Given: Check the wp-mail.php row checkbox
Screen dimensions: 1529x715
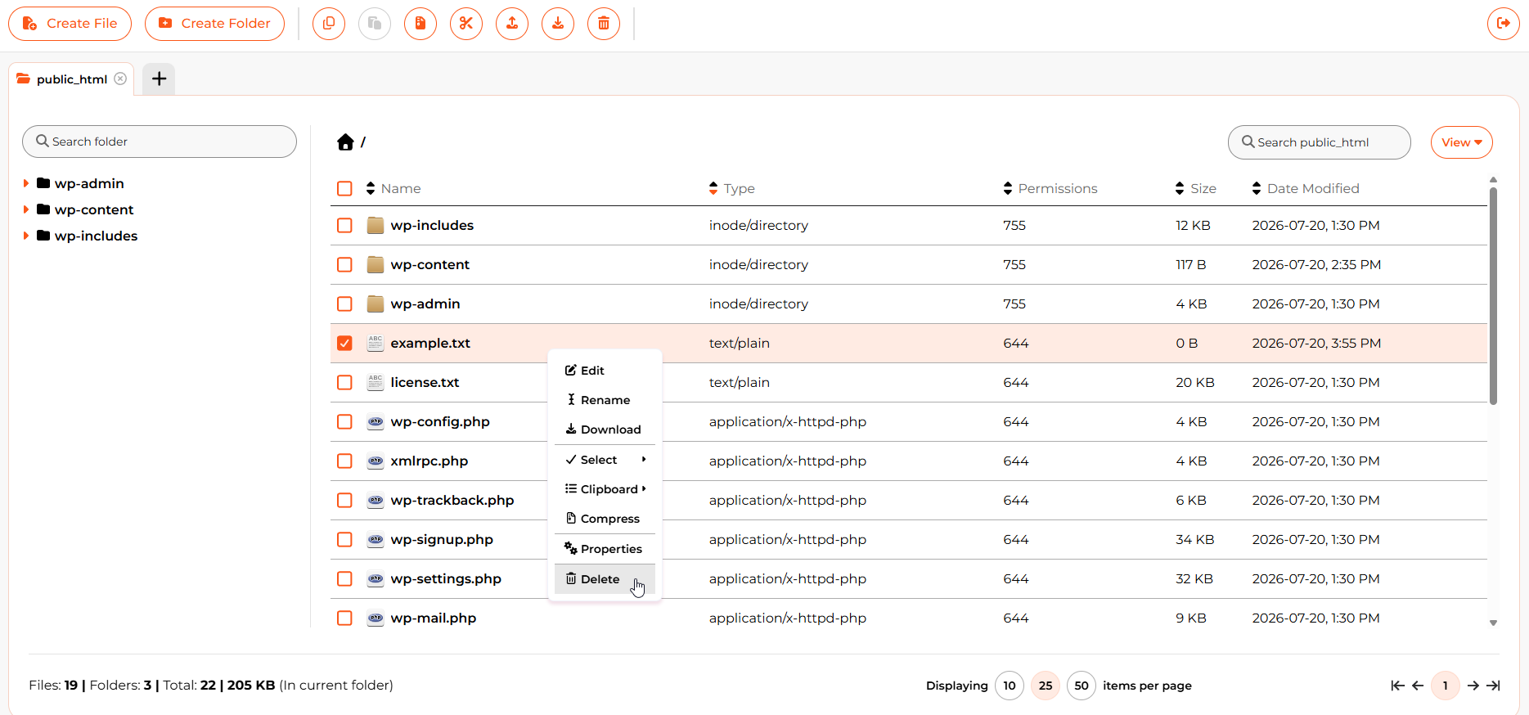Looking at the screenshot, I should 344,618.
